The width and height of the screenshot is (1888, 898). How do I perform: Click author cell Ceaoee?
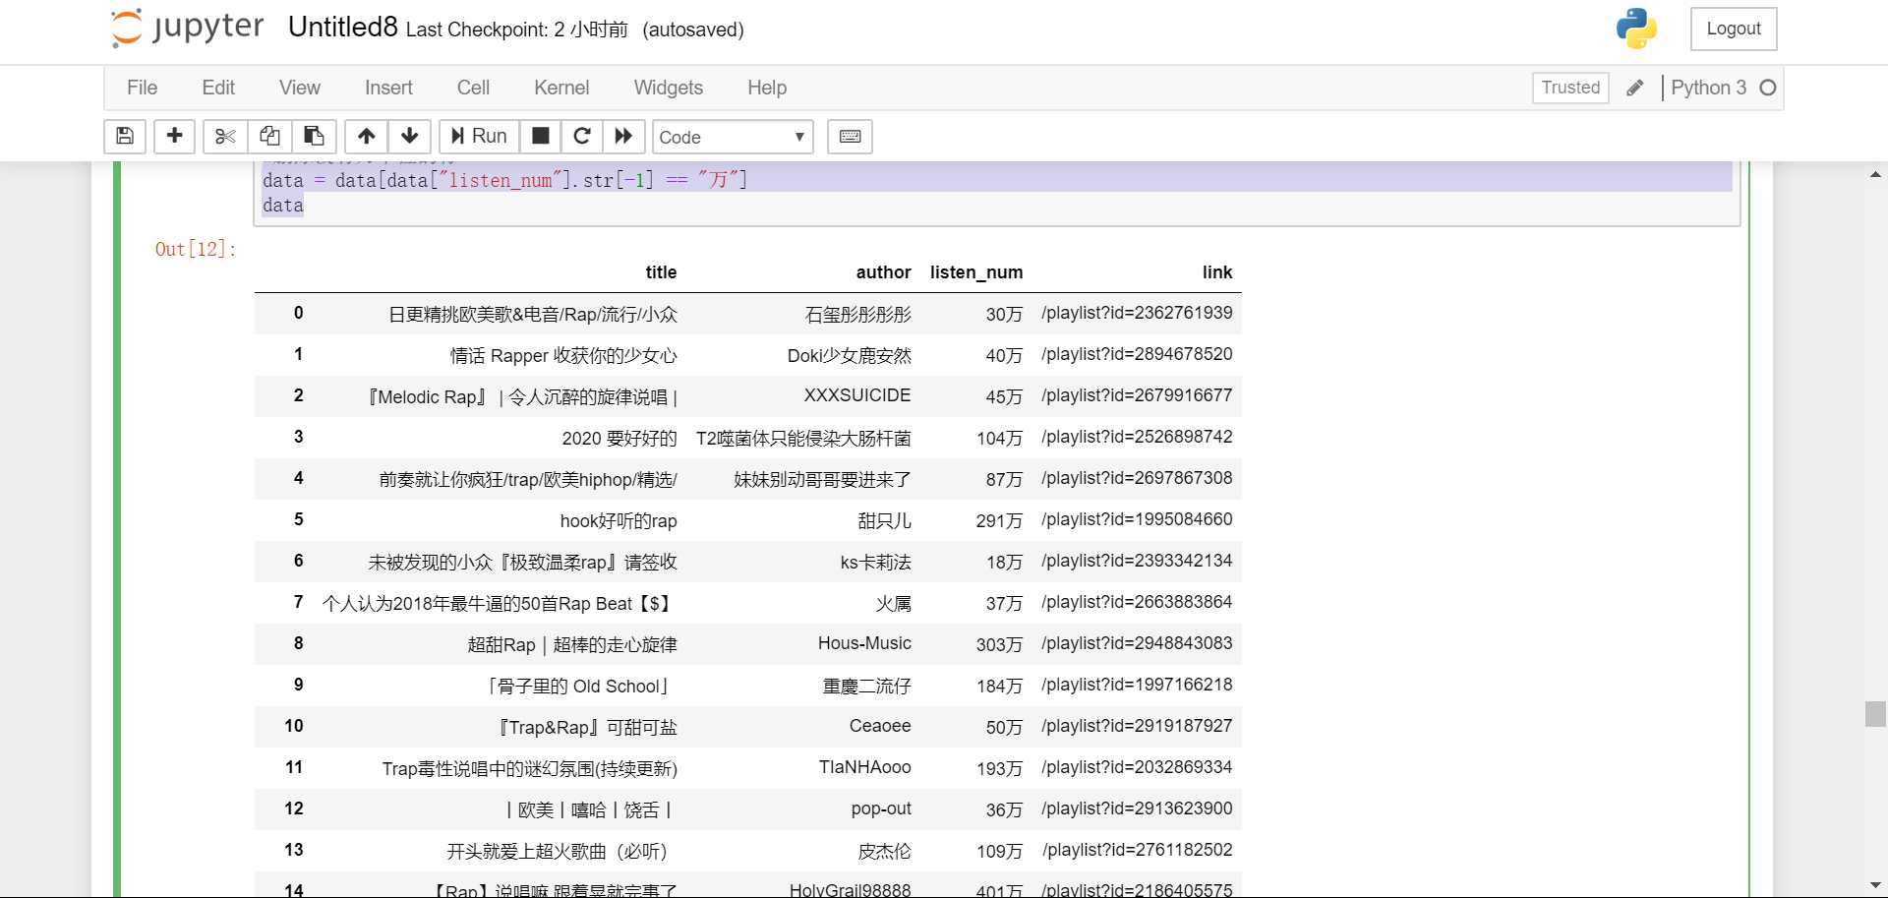pyautogui.click(x=880, y=726)
